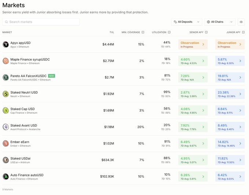Select the Ember eEarn market name
Viewport: 249px width, 195px height.
tap(20, 142)
